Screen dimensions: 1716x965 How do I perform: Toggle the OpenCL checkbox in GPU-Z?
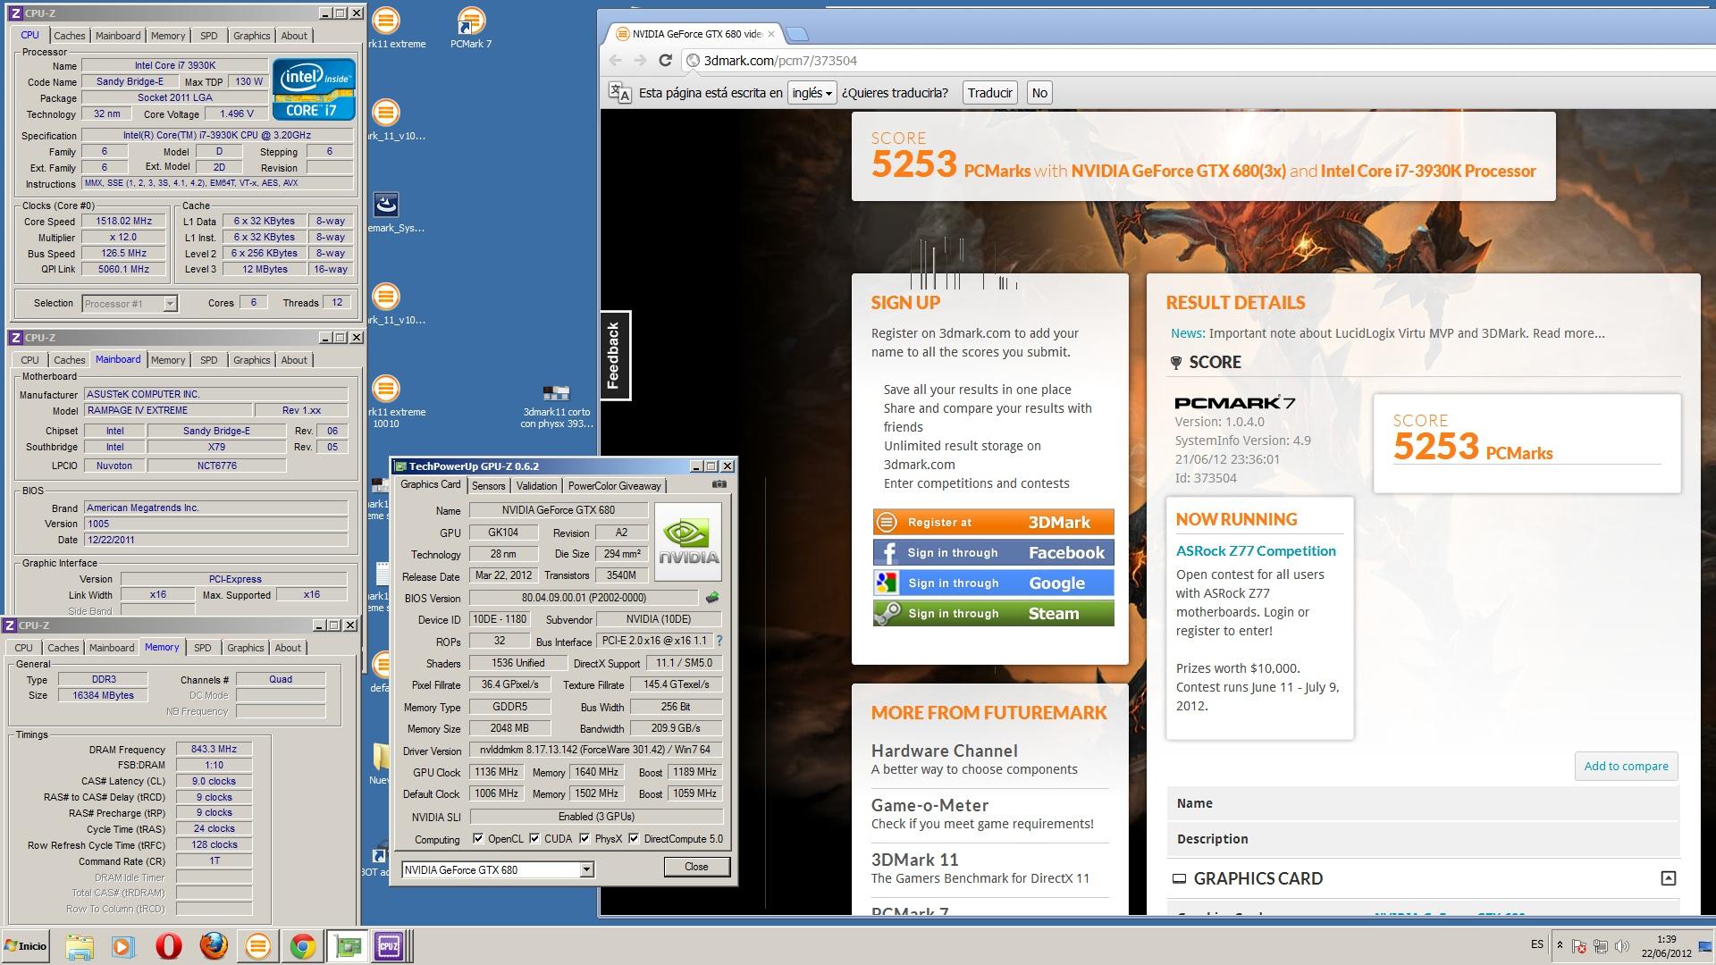click(x=478, y=838)
